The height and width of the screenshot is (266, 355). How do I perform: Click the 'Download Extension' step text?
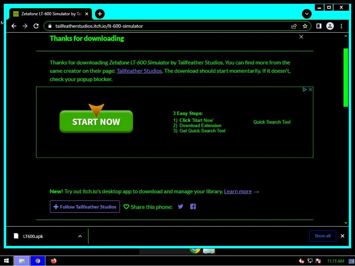[200, 125]
